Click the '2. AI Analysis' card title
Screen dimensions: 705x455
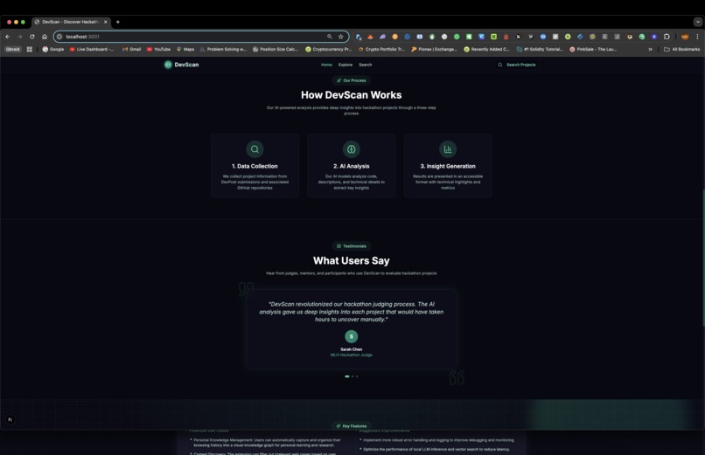(351, 166)
